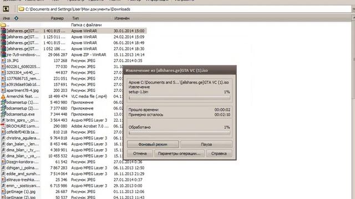Click the date 06.11.2013 12:50
Image resolution: width=355 pixels, height=199 pixels.
tap(129, 168)
